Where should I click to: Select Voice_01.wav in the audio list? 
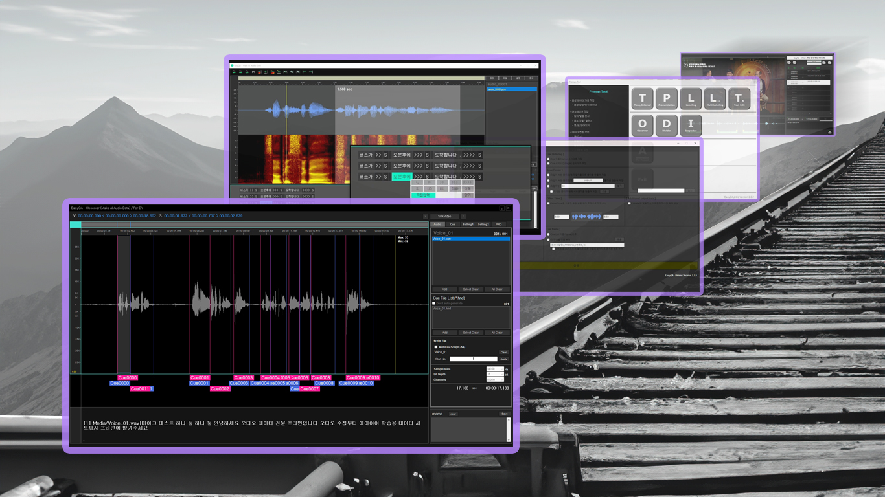pos(471,239)
